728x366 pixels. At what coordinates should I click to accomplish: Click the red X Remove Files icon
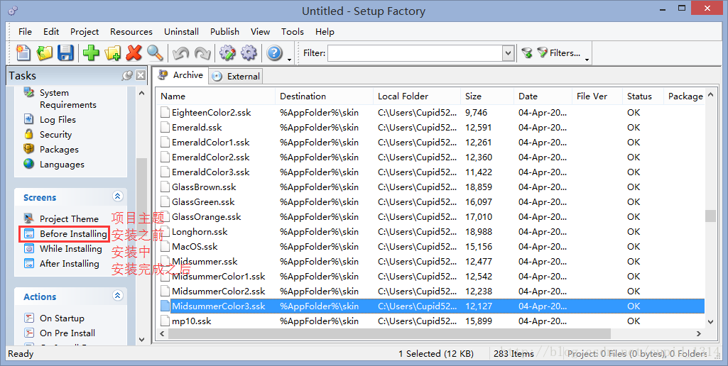[x=134, y=53]
